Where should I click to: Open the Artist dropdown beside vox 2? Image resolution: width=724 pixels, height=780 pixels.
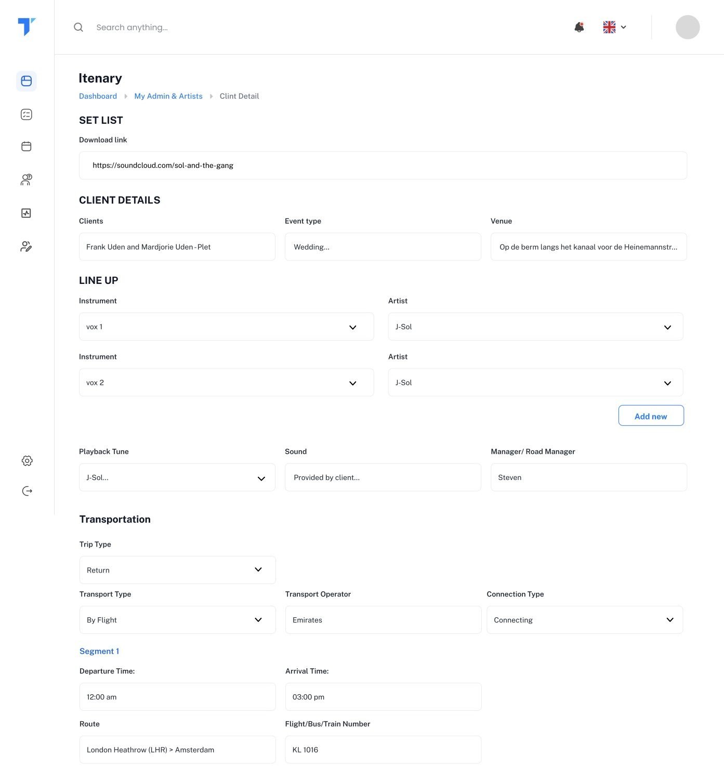[x=536, y=382]
